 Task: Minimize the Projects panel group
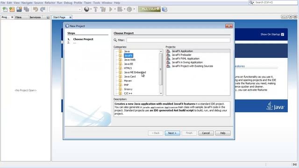[48, 17]
